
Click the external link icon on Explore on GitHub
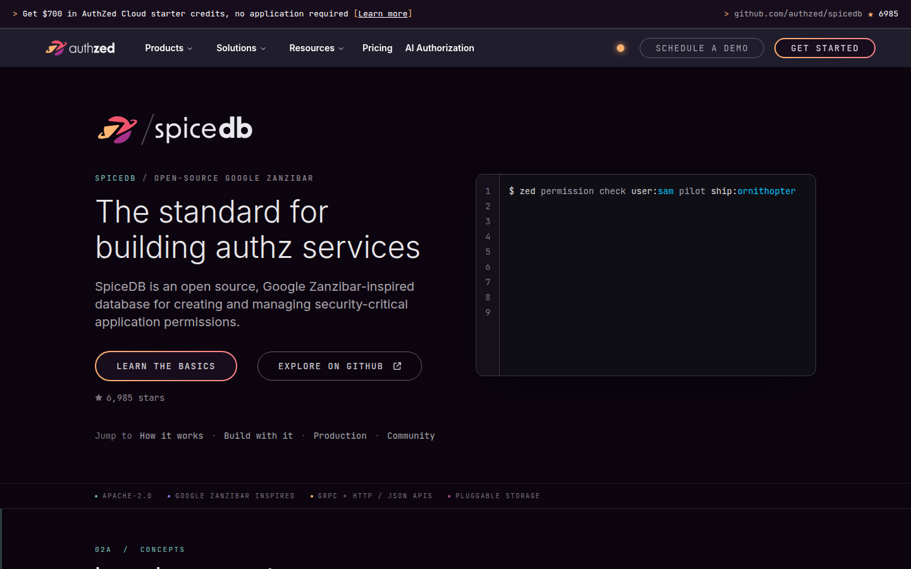coord(397,366)
